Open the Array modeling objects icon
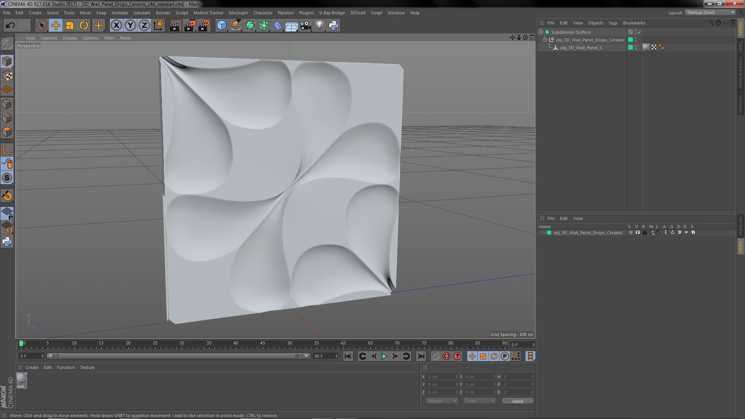The width and height of the screenshot is (745, 419). pyautogui.click(x=264, y=26)
